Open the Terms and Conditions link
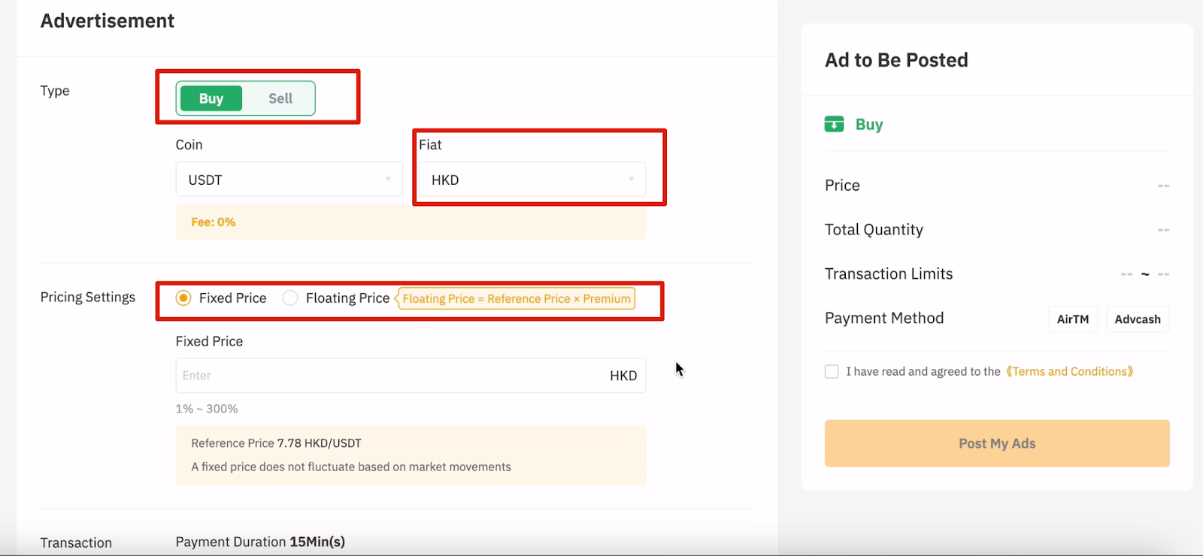 (1069, 371)
